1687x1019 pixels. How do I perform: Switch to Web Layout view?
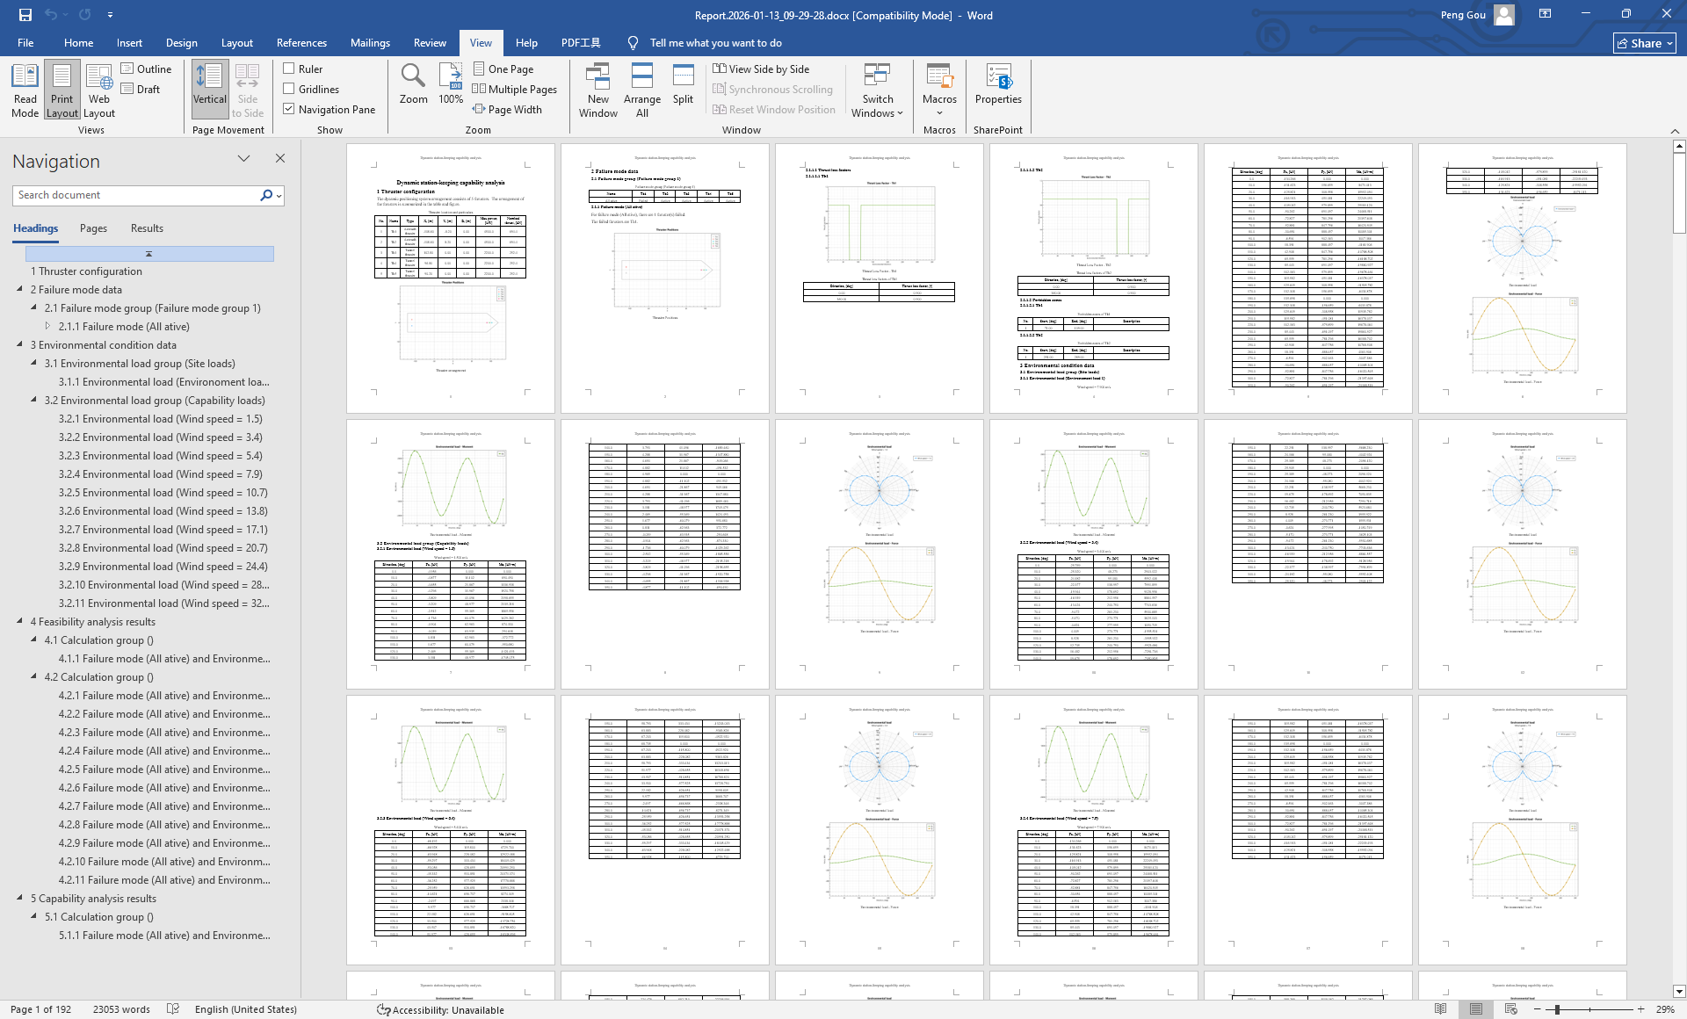(x=99, y=90)
